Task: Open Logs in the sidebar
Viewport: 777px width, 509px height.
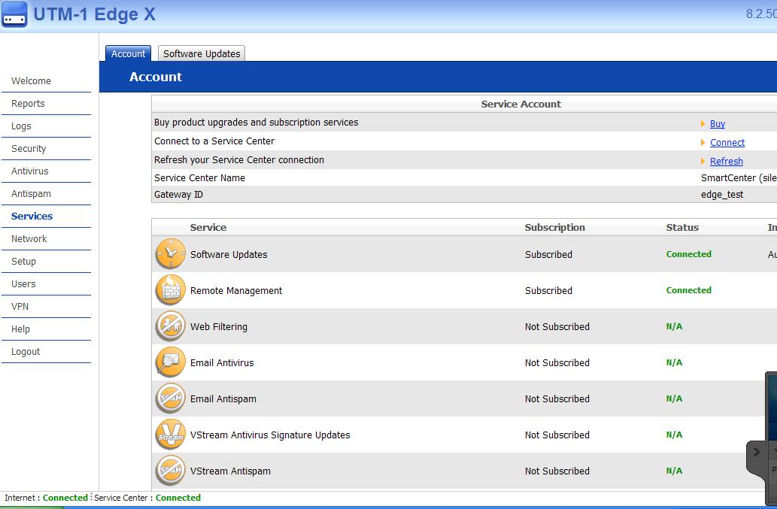Action: coord(21,126)
